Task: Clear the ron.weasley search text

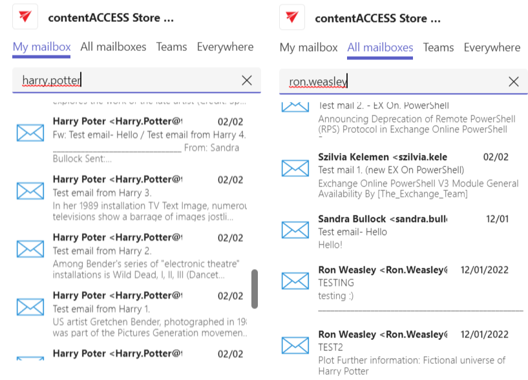Action: click(x=514, y=81)
